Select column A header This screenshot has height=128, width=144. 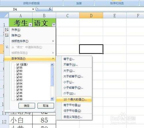(x=21, y=15)
